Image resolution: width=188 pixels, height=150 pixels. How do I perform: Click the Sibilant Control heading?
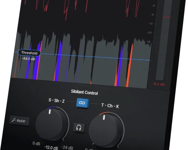(x=84, y=92)
